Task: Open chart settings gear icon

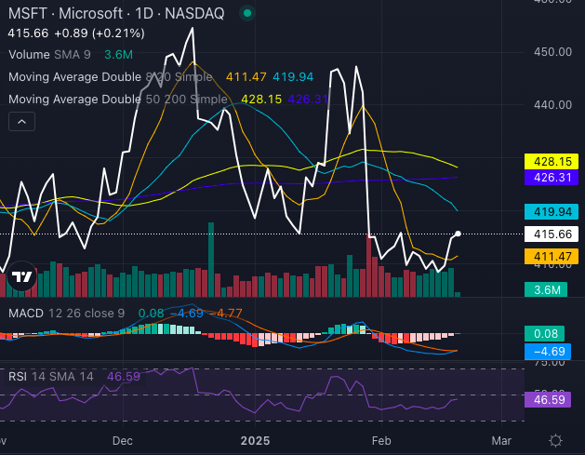Action: [x=555, y=440]
